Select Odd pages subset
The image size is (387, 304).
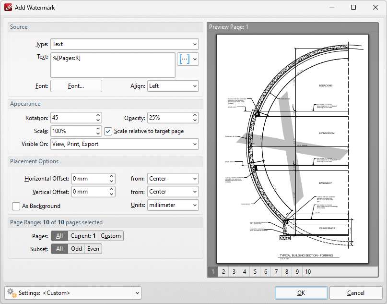pyautogui.click(x=76, y=249)
